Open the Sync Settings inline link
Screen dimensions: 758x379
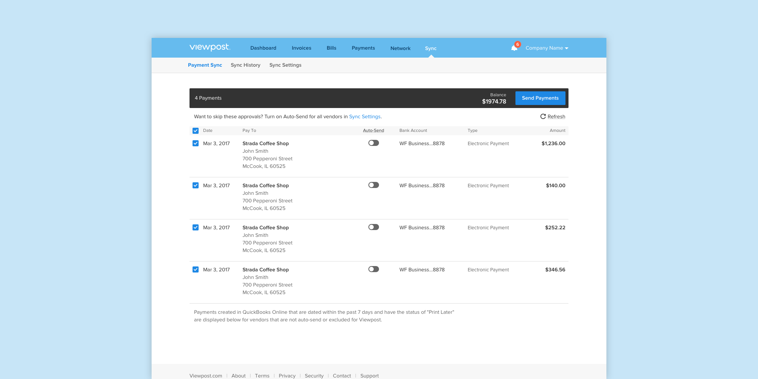click(365, 117)
